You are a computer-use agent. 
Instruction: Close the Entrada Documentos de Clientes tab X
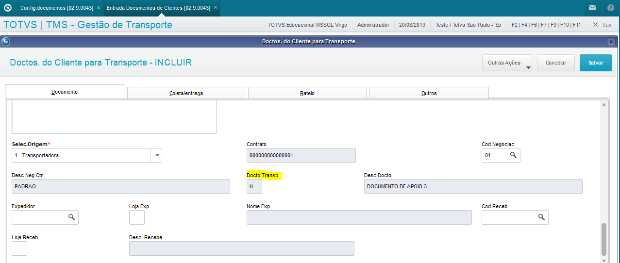tap(216, 8)
